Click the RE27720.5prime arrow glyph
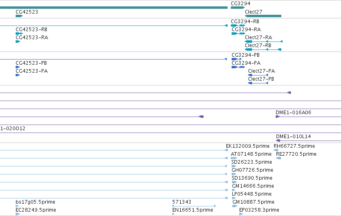 tap(278, 158)
